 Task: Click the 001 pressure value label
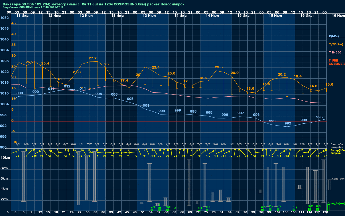click(146, 106)
